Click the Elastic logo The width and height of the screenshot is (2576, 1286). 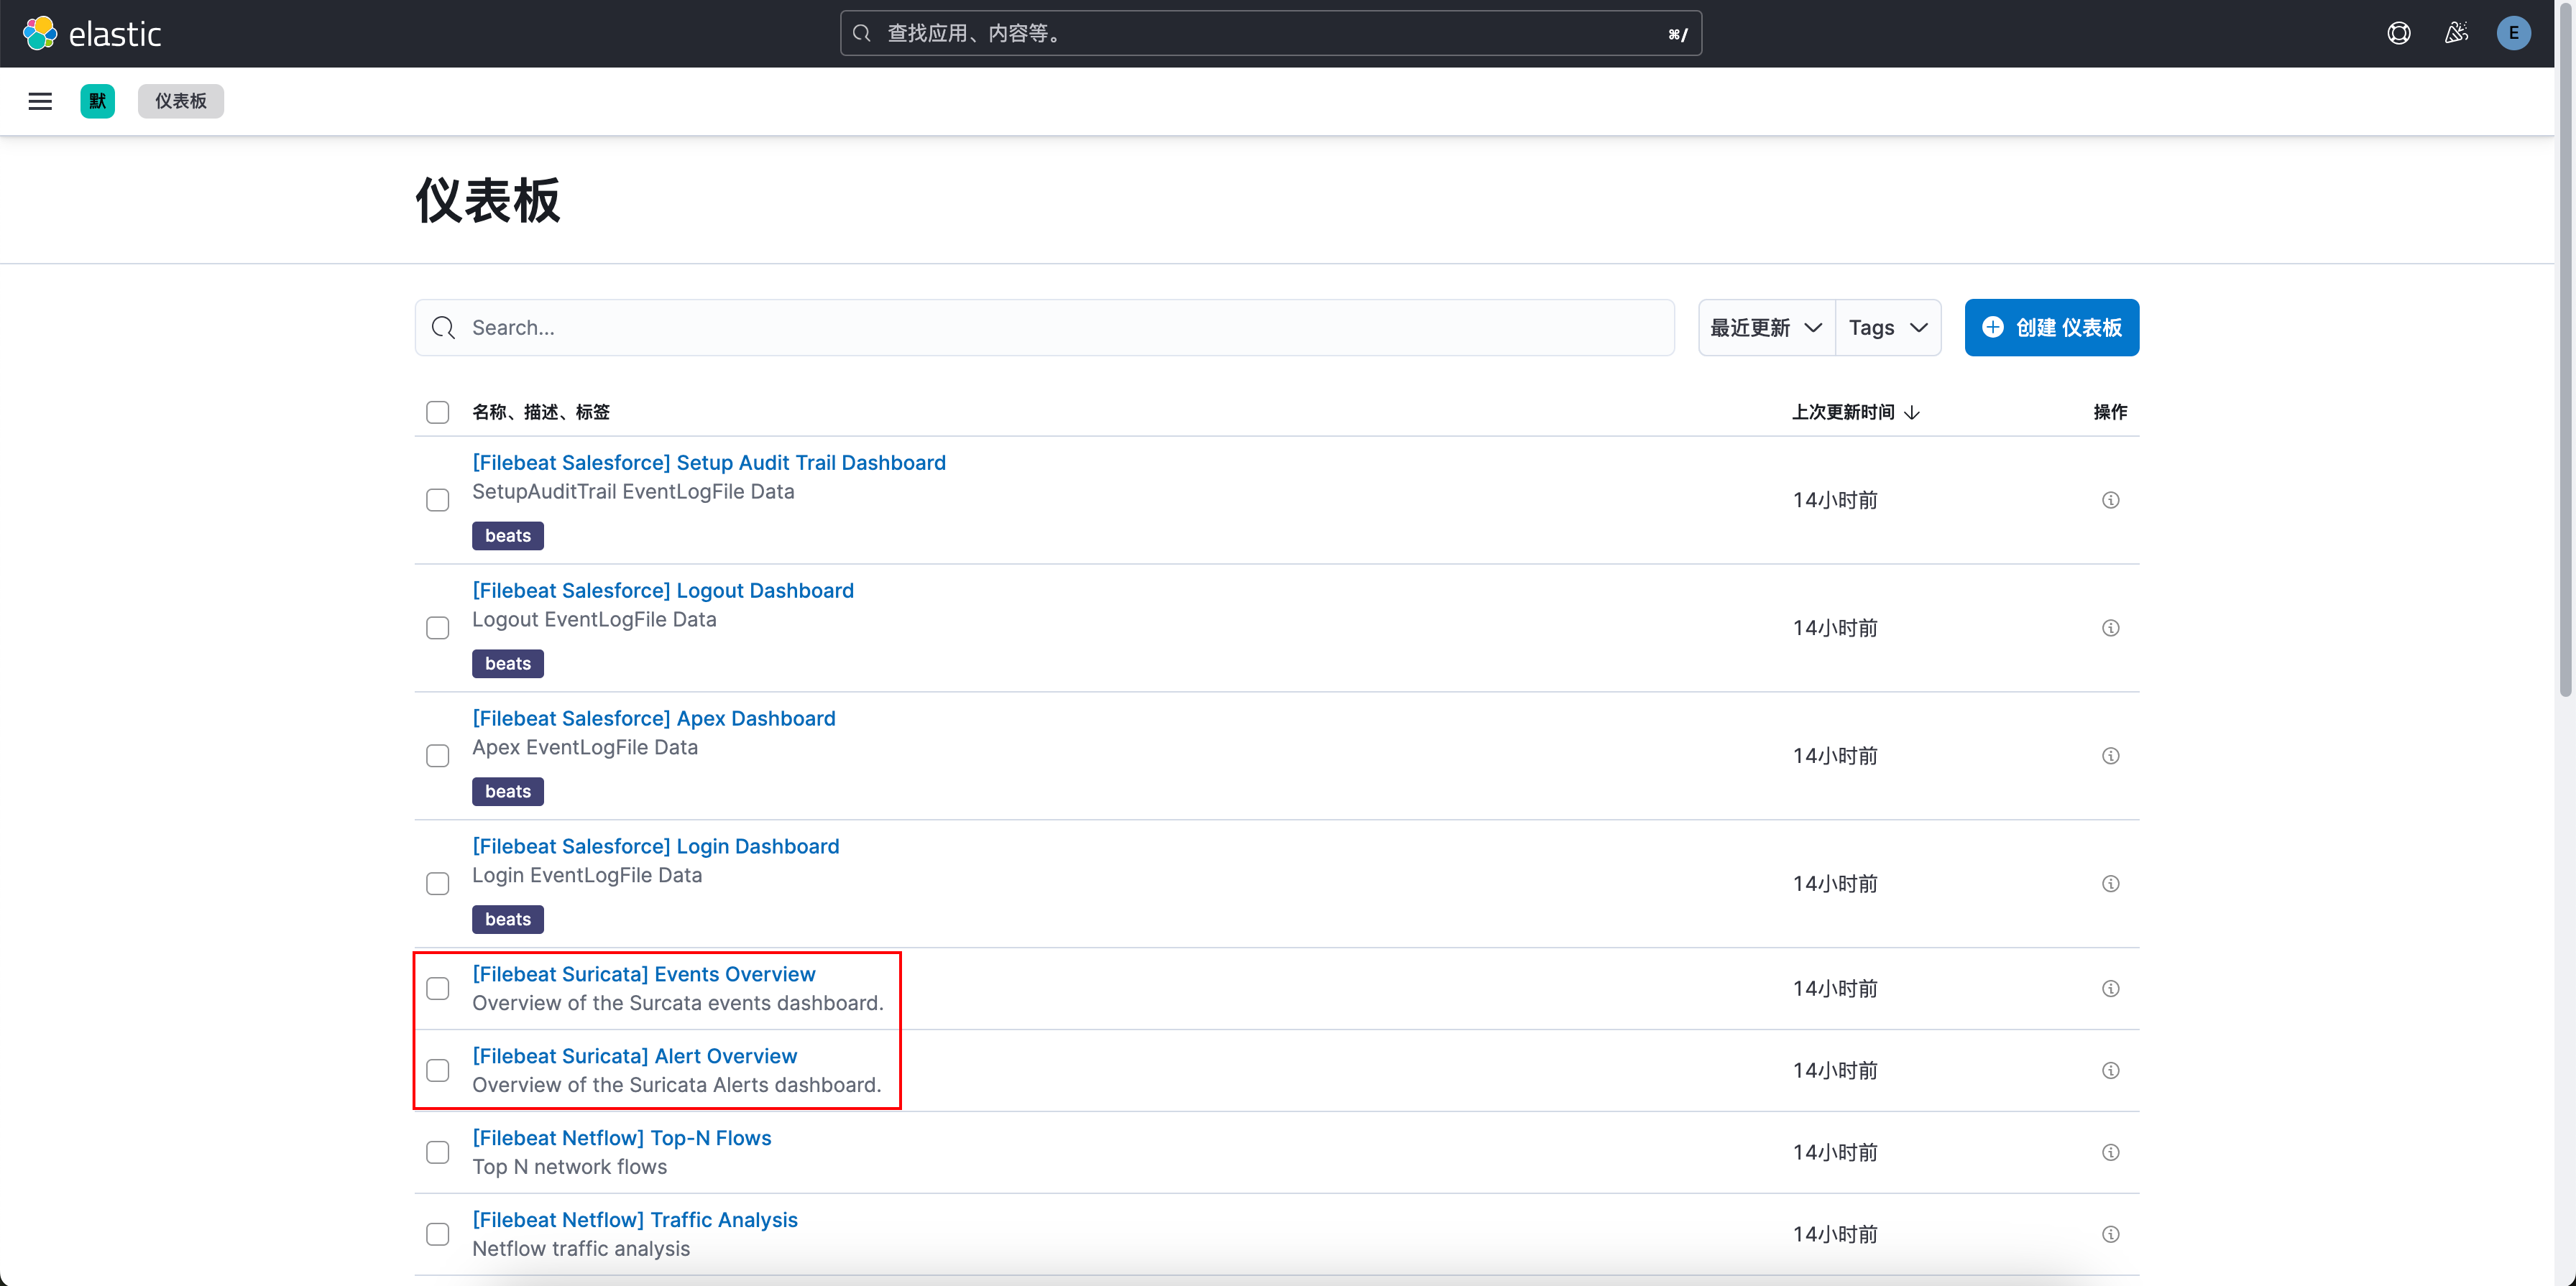click(x=92, y=34)
